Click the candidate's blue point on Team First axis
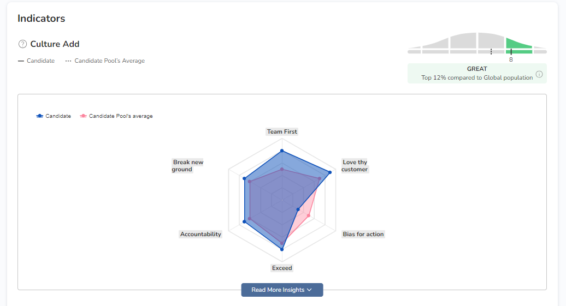Screen dimensions: 566x306 click(x=282, y=151)
